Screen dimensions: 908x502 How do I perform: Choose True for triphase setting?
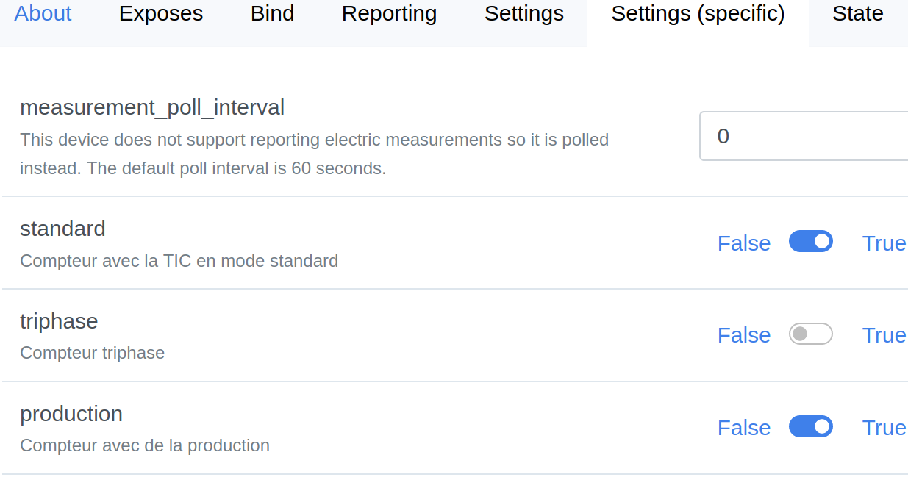coord(884,335)
